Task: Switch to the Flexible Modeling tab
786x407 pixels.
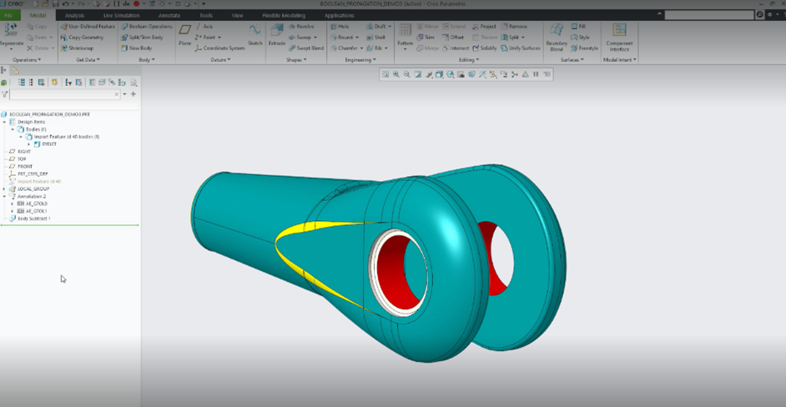Action: (282, 15)
